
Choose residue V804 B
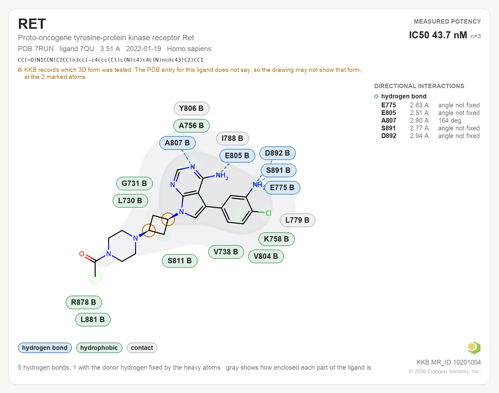(x=266, y=256)
